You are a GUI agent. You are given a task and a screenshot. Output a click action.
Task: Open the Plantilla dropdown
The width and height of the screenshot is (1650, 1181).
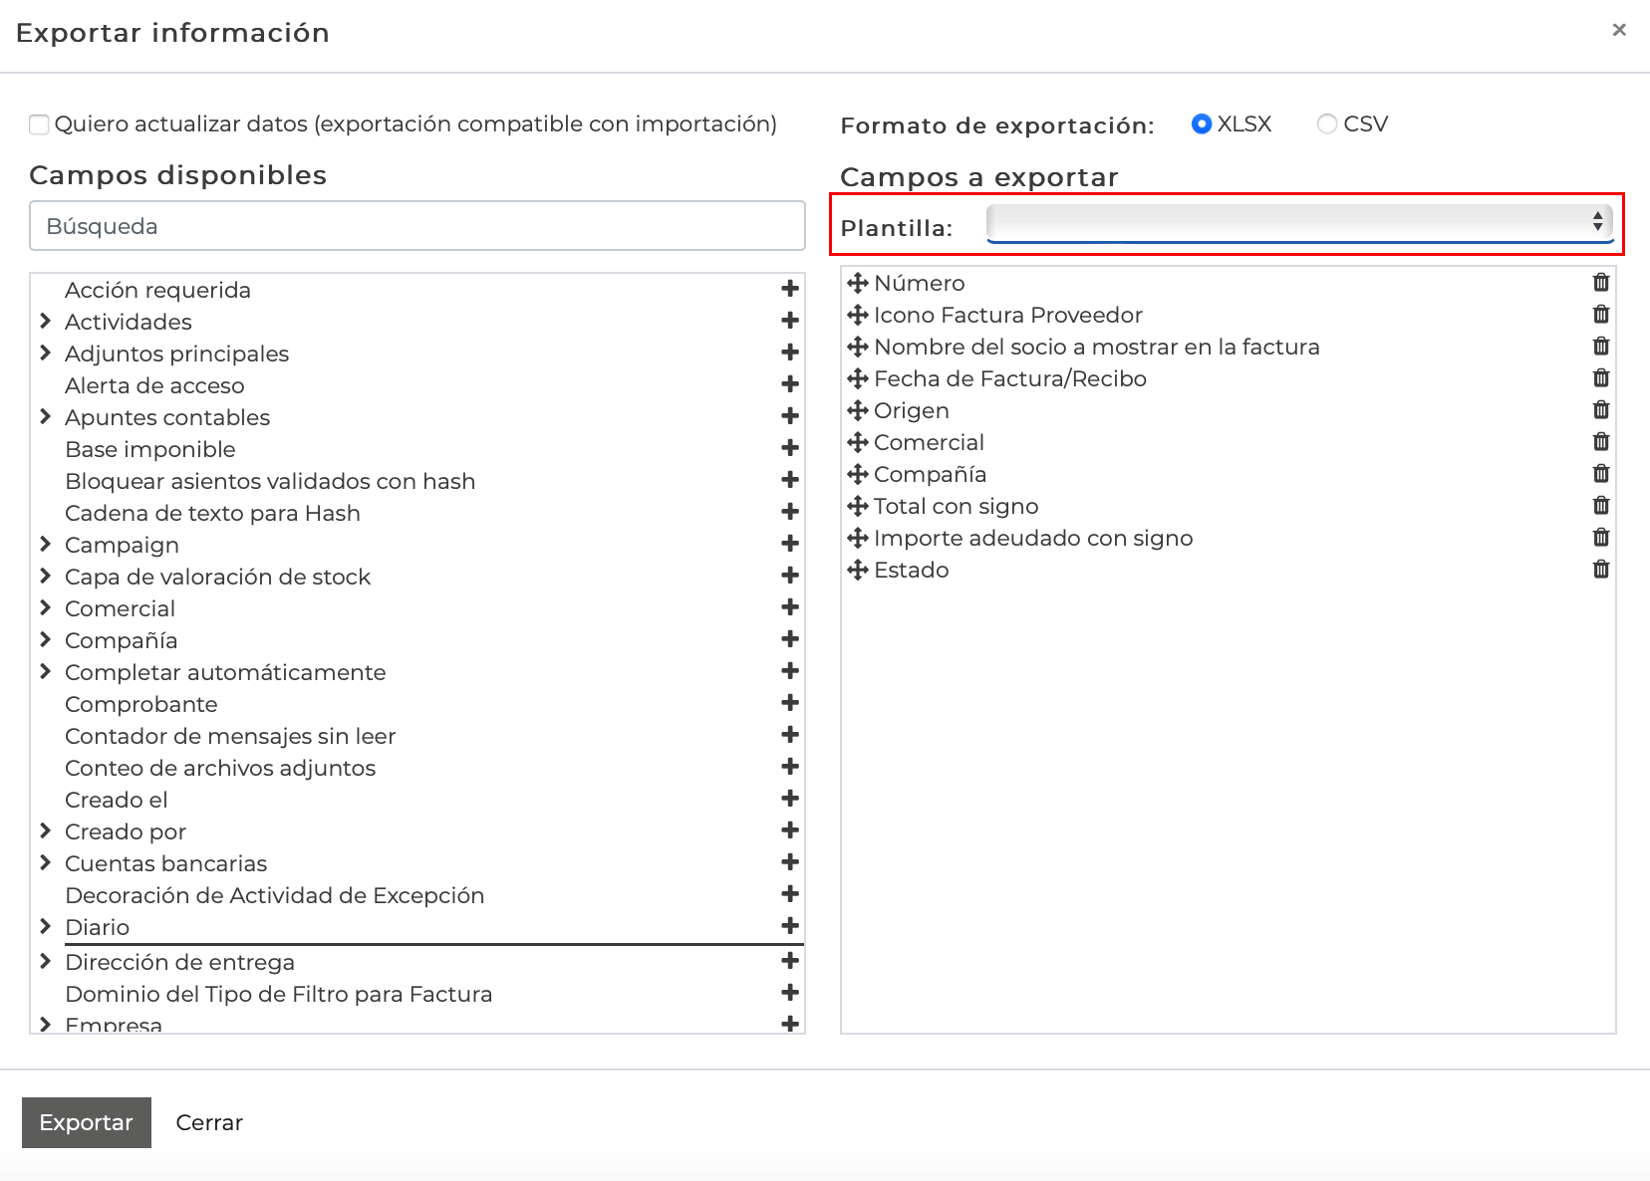1298,223
